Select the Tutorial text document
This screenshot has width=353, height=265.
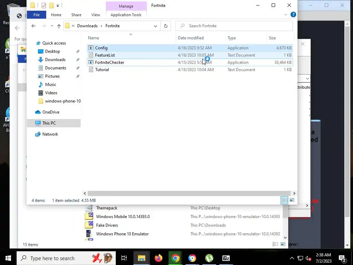point(190,70)
